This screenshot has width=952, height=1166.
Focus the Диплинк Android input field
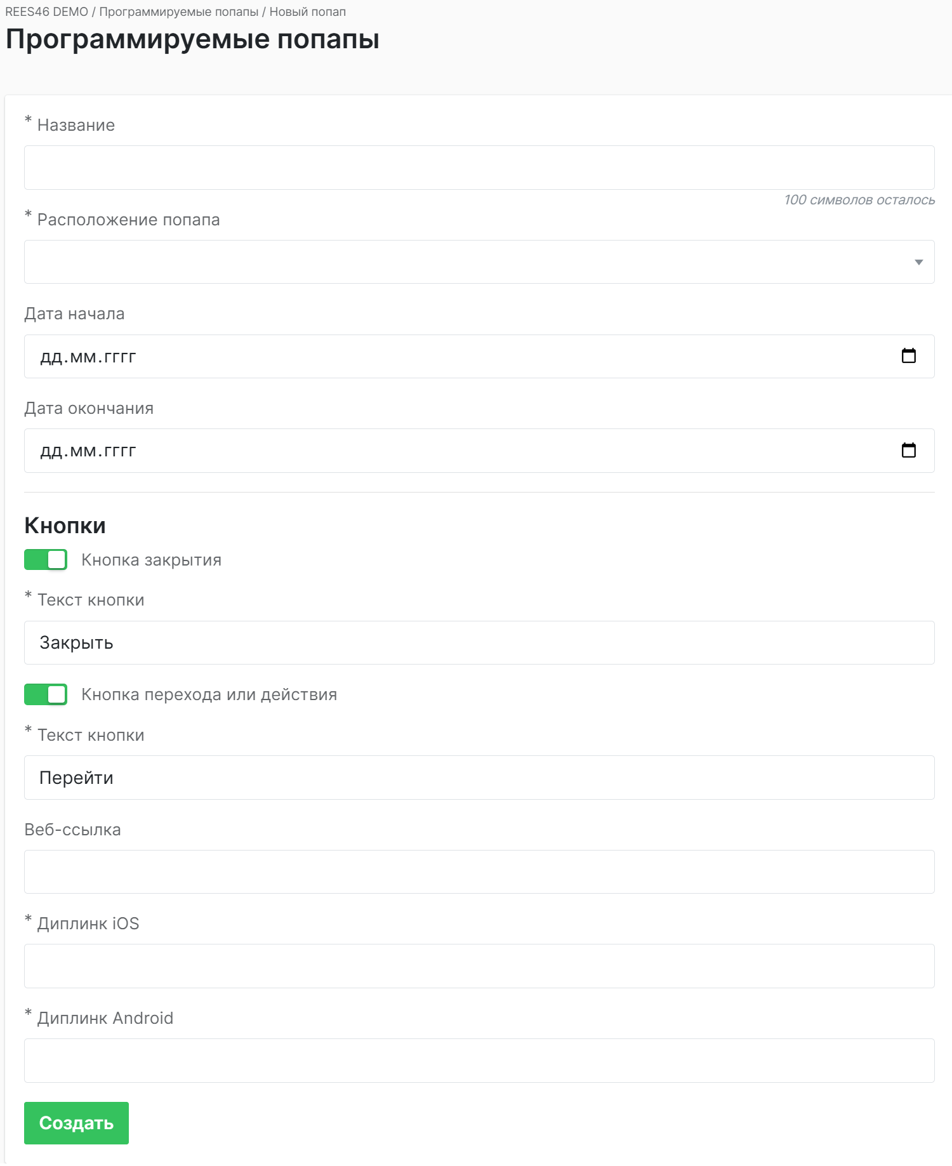(x=479, y=1061)
